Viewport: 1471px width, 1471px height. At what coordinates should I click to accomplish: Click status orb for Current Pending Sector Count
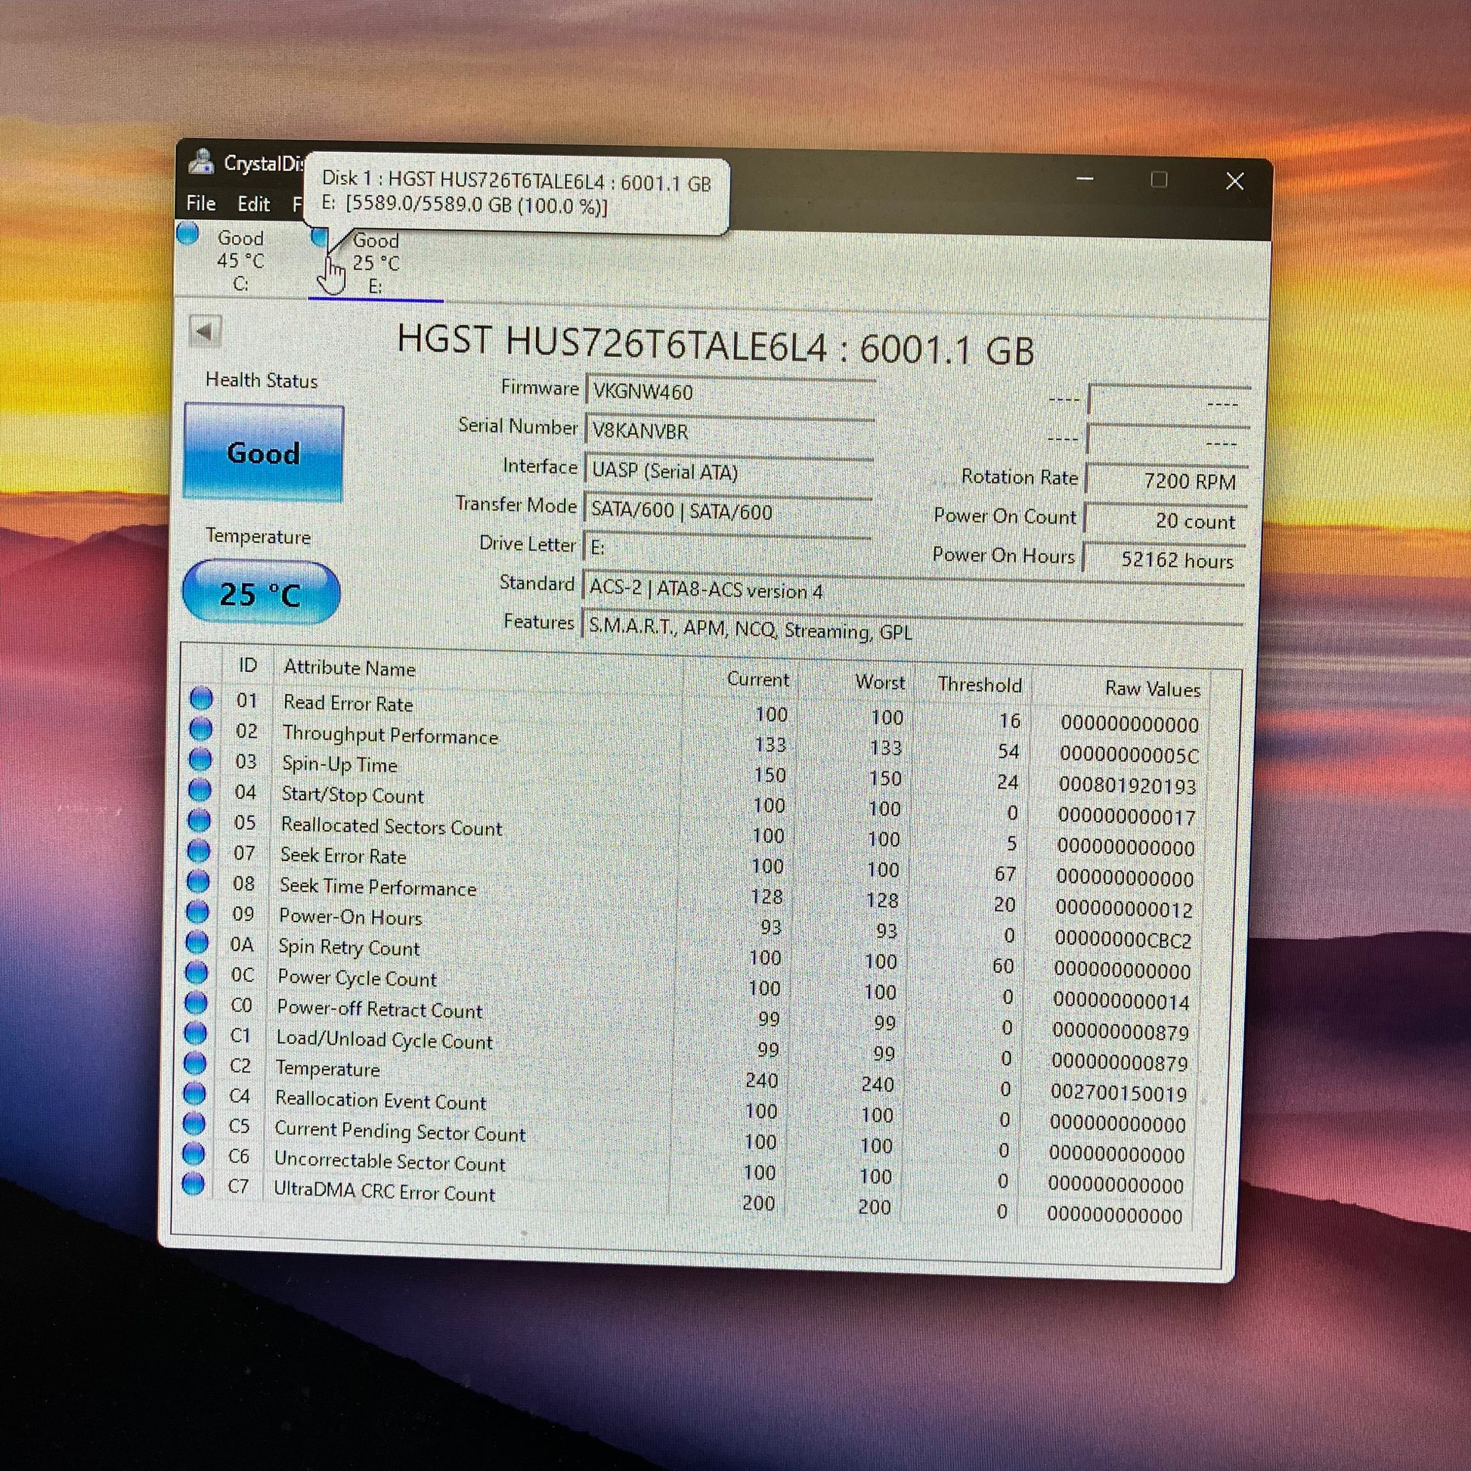click(x=194, y=1124)
